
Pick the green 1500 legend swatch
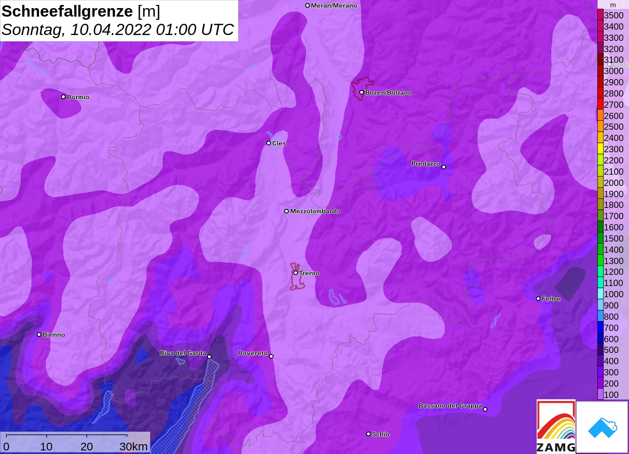click(x=600, y=238)
